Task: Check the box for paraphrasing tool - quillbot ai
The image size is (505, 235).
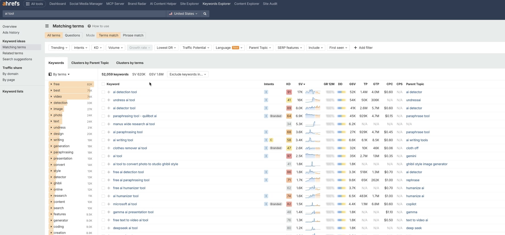Action: pyautogui.click(x=103, y=116)
